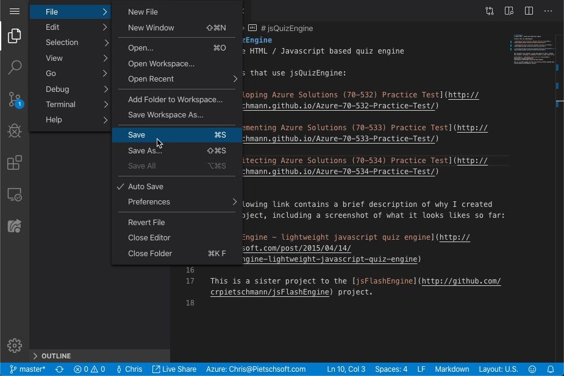Viewport: 564px width, 376px height.
Task: Choose Save Workspace As... entry
Action: (177, 115)
